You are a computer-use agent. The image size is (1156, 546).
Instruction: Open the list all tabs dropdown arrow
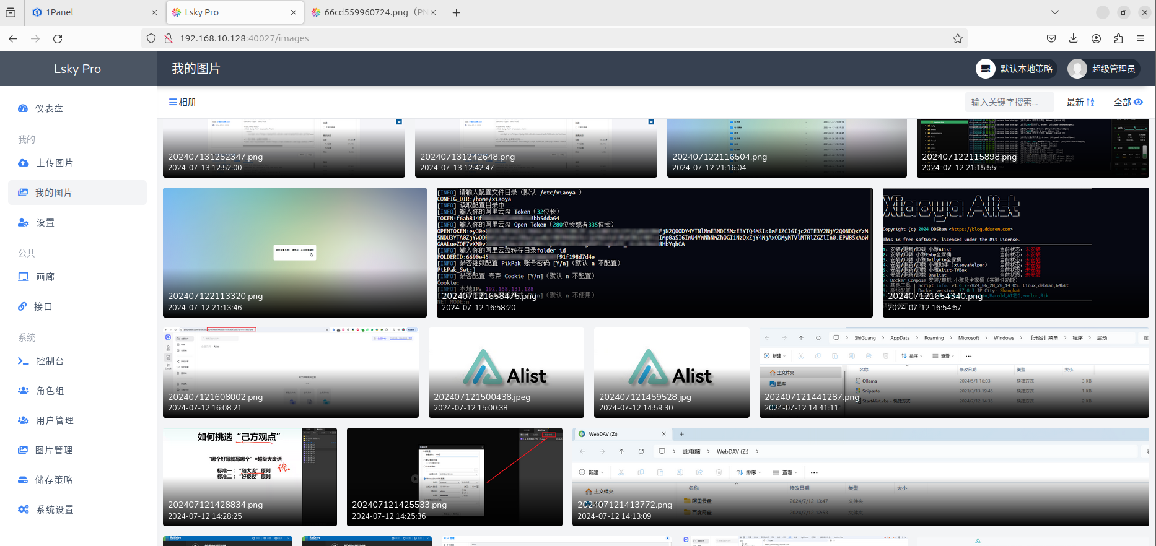coord(1055,12)
